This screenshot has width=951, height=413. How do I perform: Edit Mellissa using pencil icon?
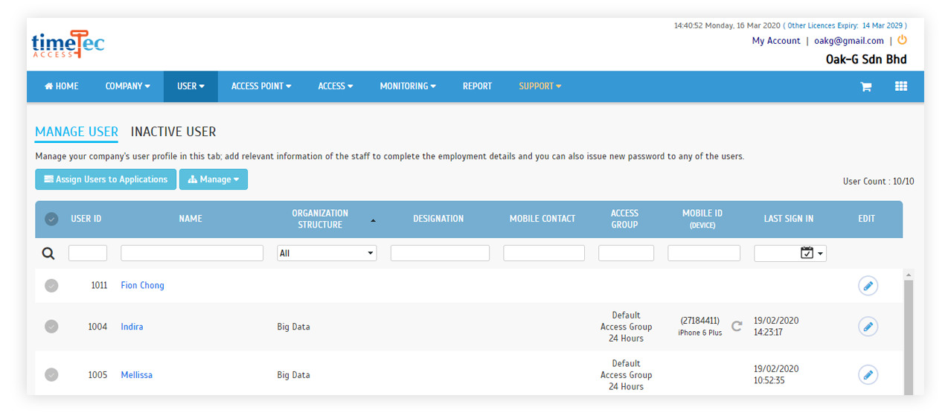click(868, 375)
